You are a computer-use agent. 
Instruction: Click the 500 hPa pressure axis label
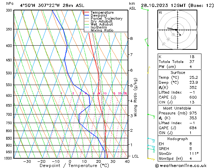9,73
